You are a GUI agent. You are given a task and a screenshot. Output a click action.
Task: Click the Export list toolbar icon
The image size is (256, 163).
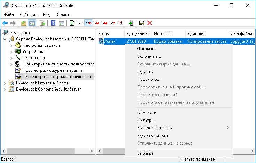point(42,23)
